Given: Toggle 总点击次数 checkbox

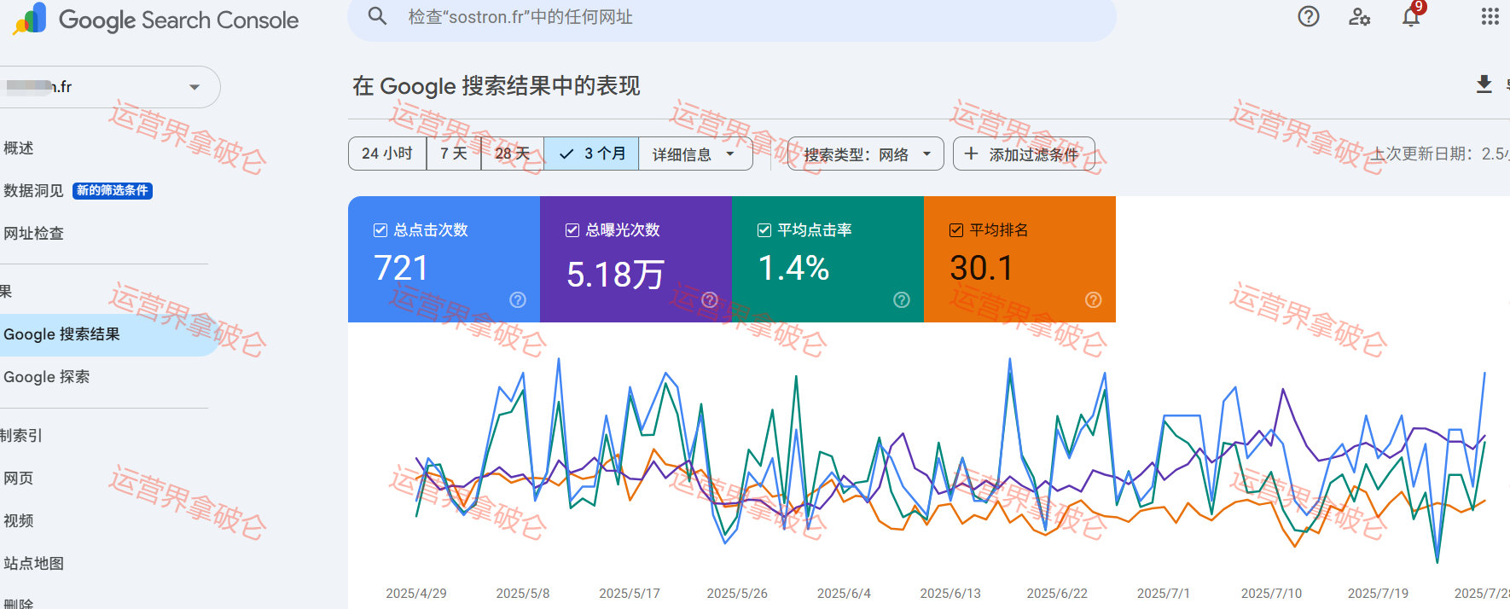Looking at the screenshot, I should tap(380, 230).
